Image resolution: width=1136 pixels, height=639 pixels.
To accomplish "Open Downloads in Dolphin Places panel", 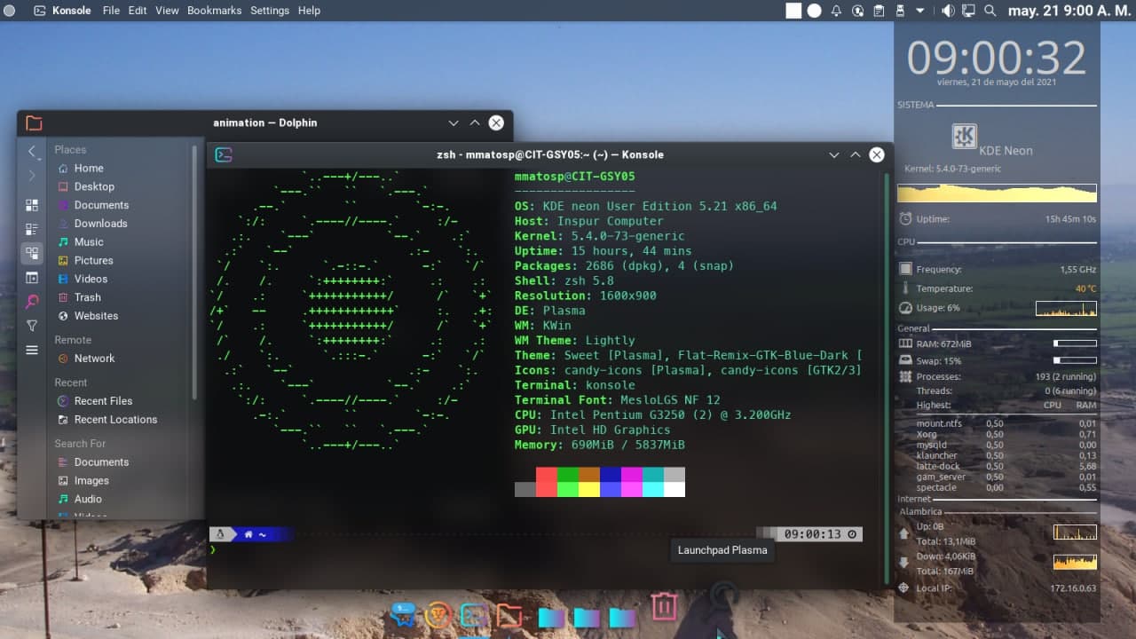I will tap(100, 224).
